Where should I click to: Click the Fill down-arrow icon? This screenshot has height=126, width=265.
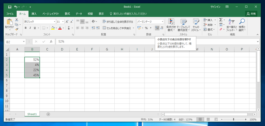click(x=221, y=25)
